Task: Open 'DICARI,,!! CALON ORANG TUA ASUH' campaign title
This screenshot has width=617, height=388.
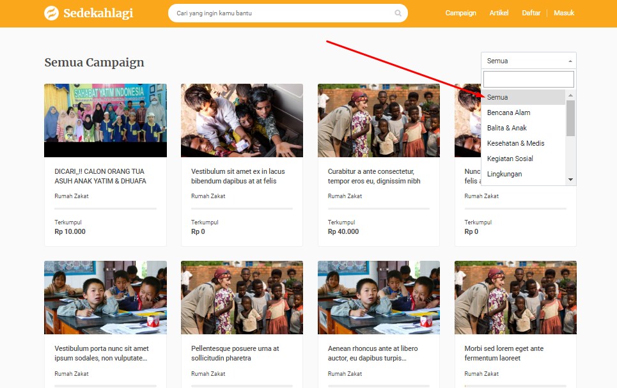Action: (x=100, y=176)
